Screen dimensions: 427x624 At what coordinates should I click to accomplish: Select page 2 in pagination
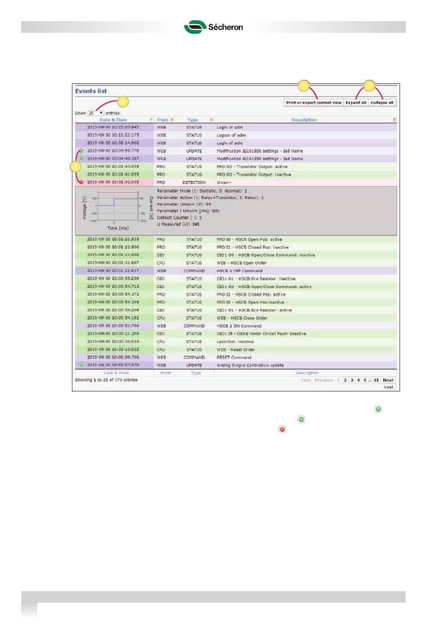345,380
